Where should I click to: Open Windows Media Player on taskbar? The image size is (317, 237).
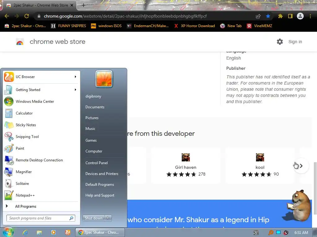pyautogui.click(x=53, y=232)
